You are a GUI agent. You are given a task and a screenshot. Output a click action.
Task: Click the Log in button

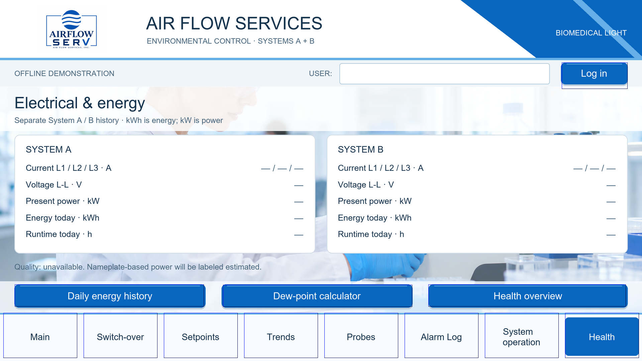coord(594,74)
